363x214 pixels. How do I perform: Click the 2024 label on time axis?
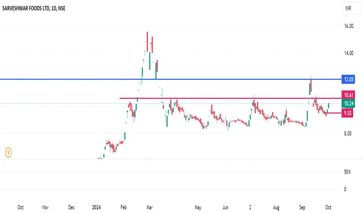coord(96,207)
